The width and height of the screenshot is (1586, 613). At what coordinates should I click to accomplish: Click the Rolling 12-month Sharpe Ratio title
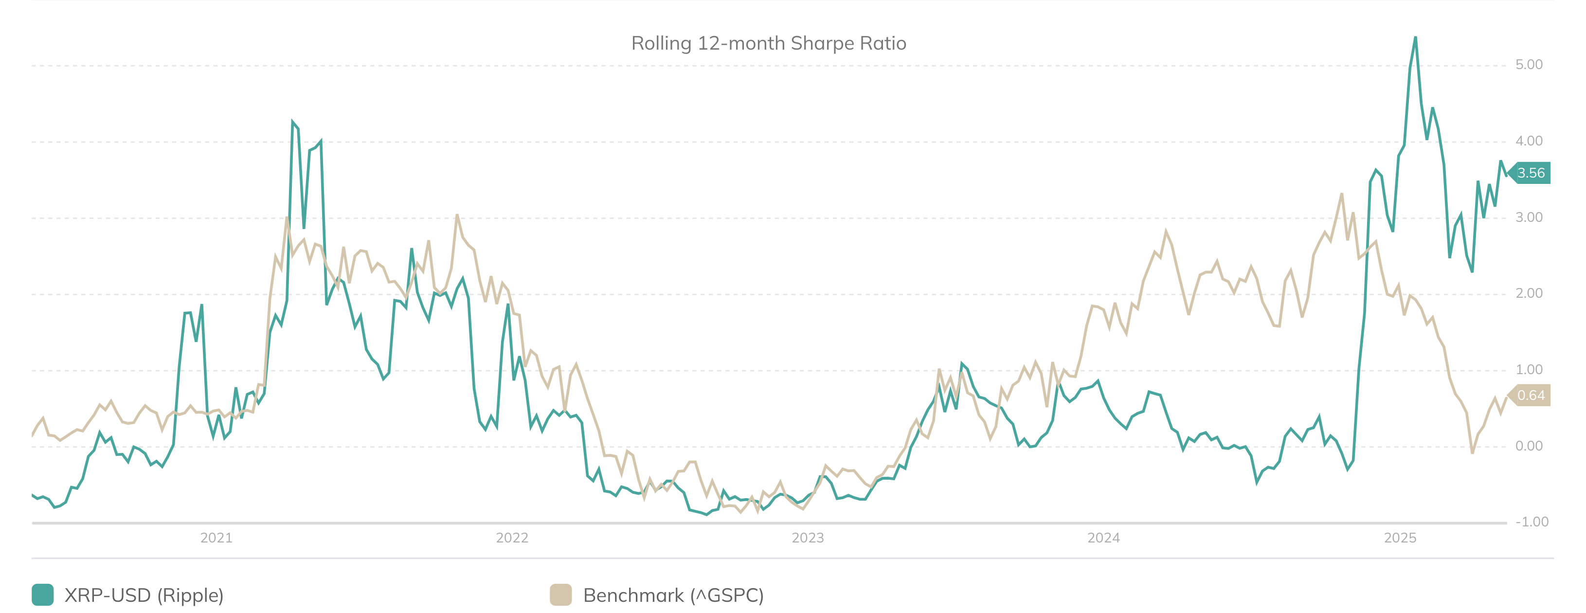(768, 43)
